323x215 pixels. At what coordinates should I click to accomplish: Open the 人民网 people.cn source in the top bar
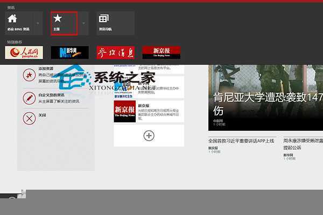click(x=24, y=53)
